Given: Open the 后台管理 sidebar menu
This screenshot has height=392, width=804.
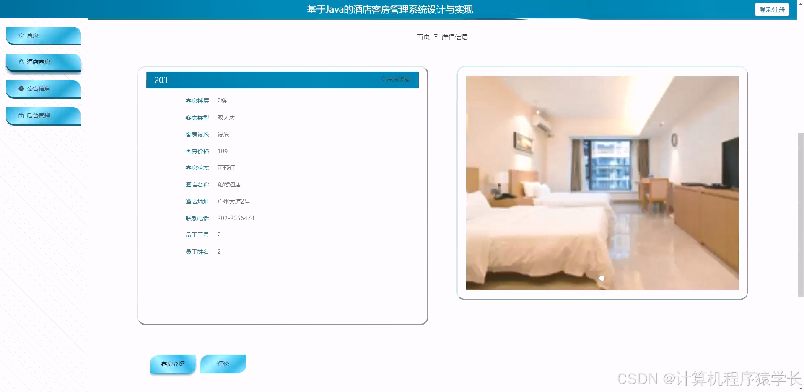Looking at the screenshot, I should [x=44, y=116].
